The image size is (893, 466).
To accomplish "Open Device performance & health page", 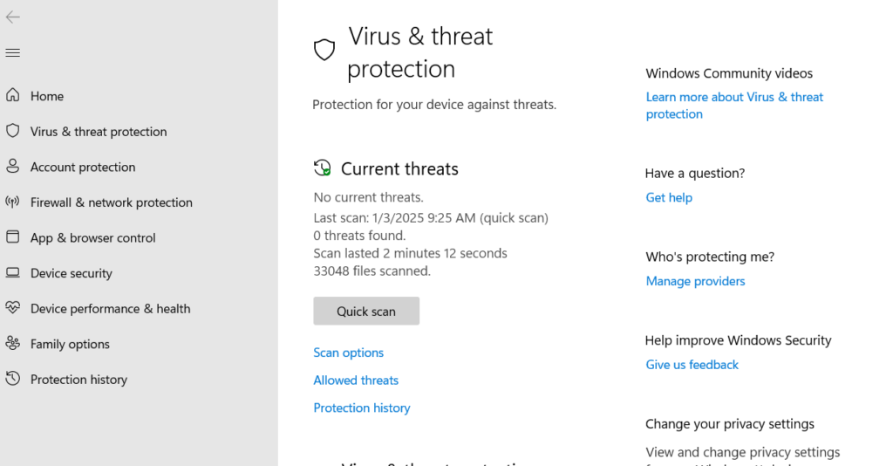I will [x=111, y=309].
